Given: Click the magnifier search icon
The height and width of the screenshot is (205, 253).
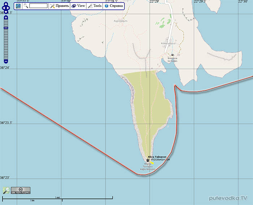Looking at the screenshot, I should pyautogui.click(x=26, y=6).
